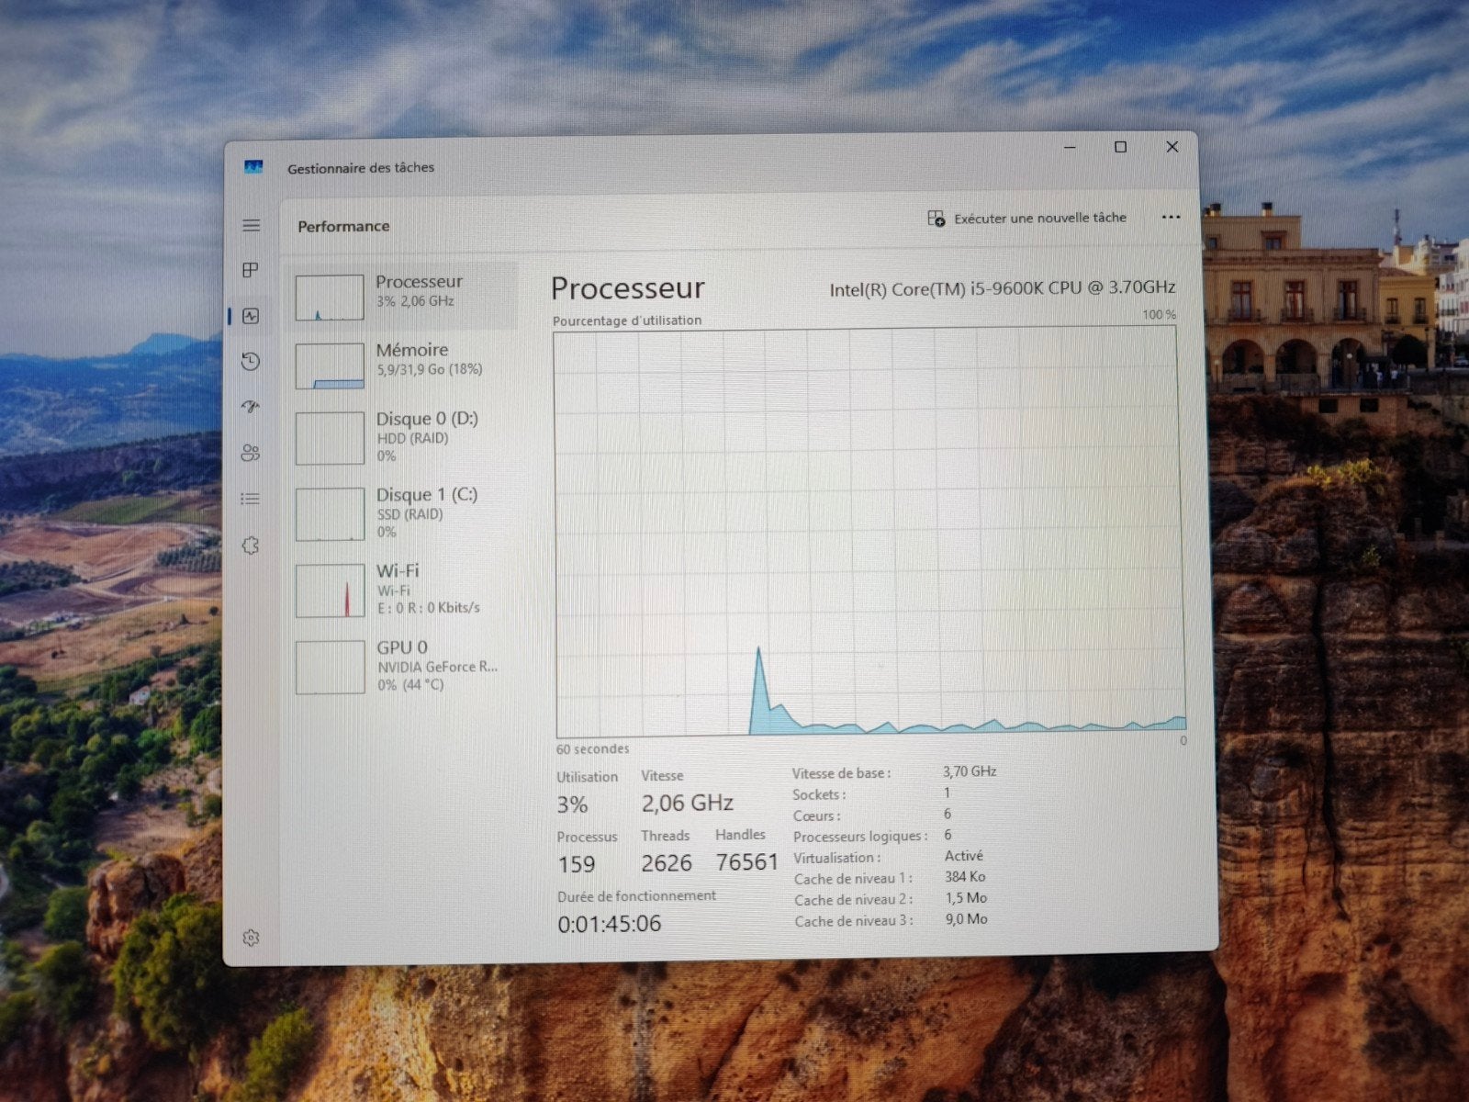Click the 76561 Handles value
Viewport: 1469px width, 1102px height.
point(746,862)
